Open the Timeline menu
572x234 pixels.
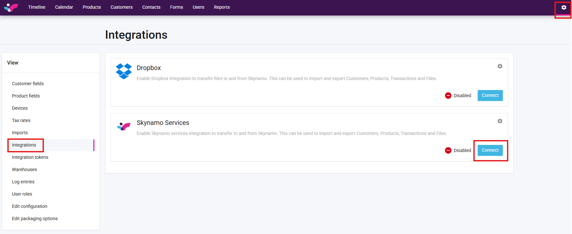pyautogui.click(x=37, y=7)
